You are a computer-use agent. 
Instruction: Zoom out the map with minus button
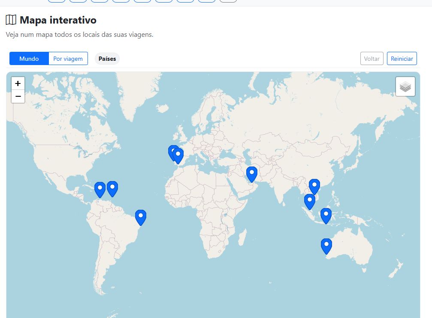point(18,96)
